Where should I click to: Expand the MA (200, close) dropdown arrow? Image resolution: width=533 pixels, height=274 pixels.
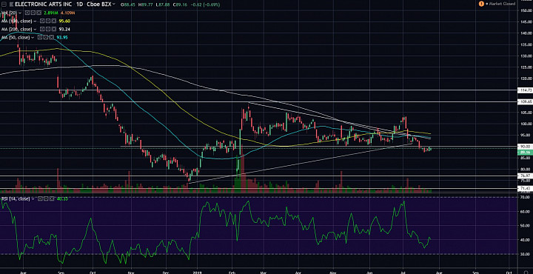[35, 29]
